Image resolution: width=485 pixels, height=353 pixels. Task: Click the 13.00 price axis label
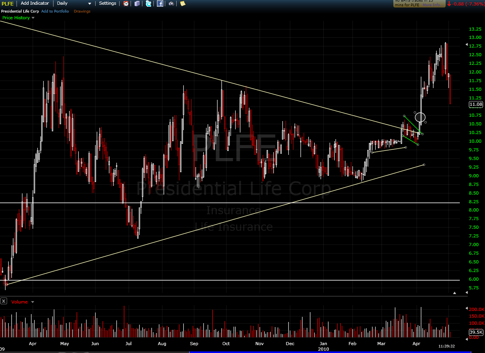pos(475,37)
